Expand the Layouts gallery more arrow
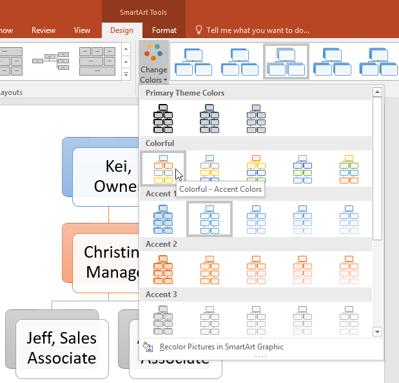Screen dimensions: 399x383 [x=125, y=75]
